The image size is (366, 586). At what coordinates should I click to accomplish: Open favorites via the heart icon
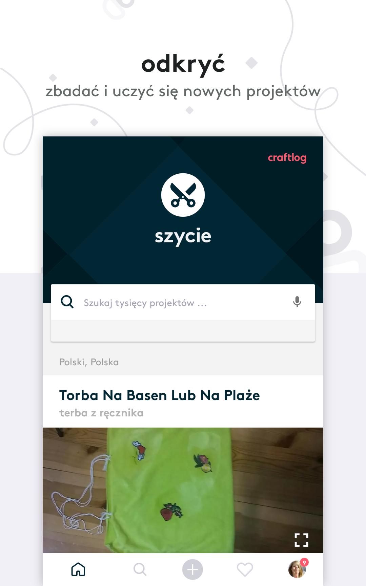(x=245, y=569)
